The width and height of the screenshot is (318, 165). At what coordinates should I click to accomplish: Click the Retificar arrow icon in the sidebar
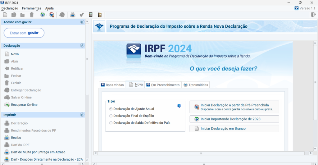pos(7,68)
